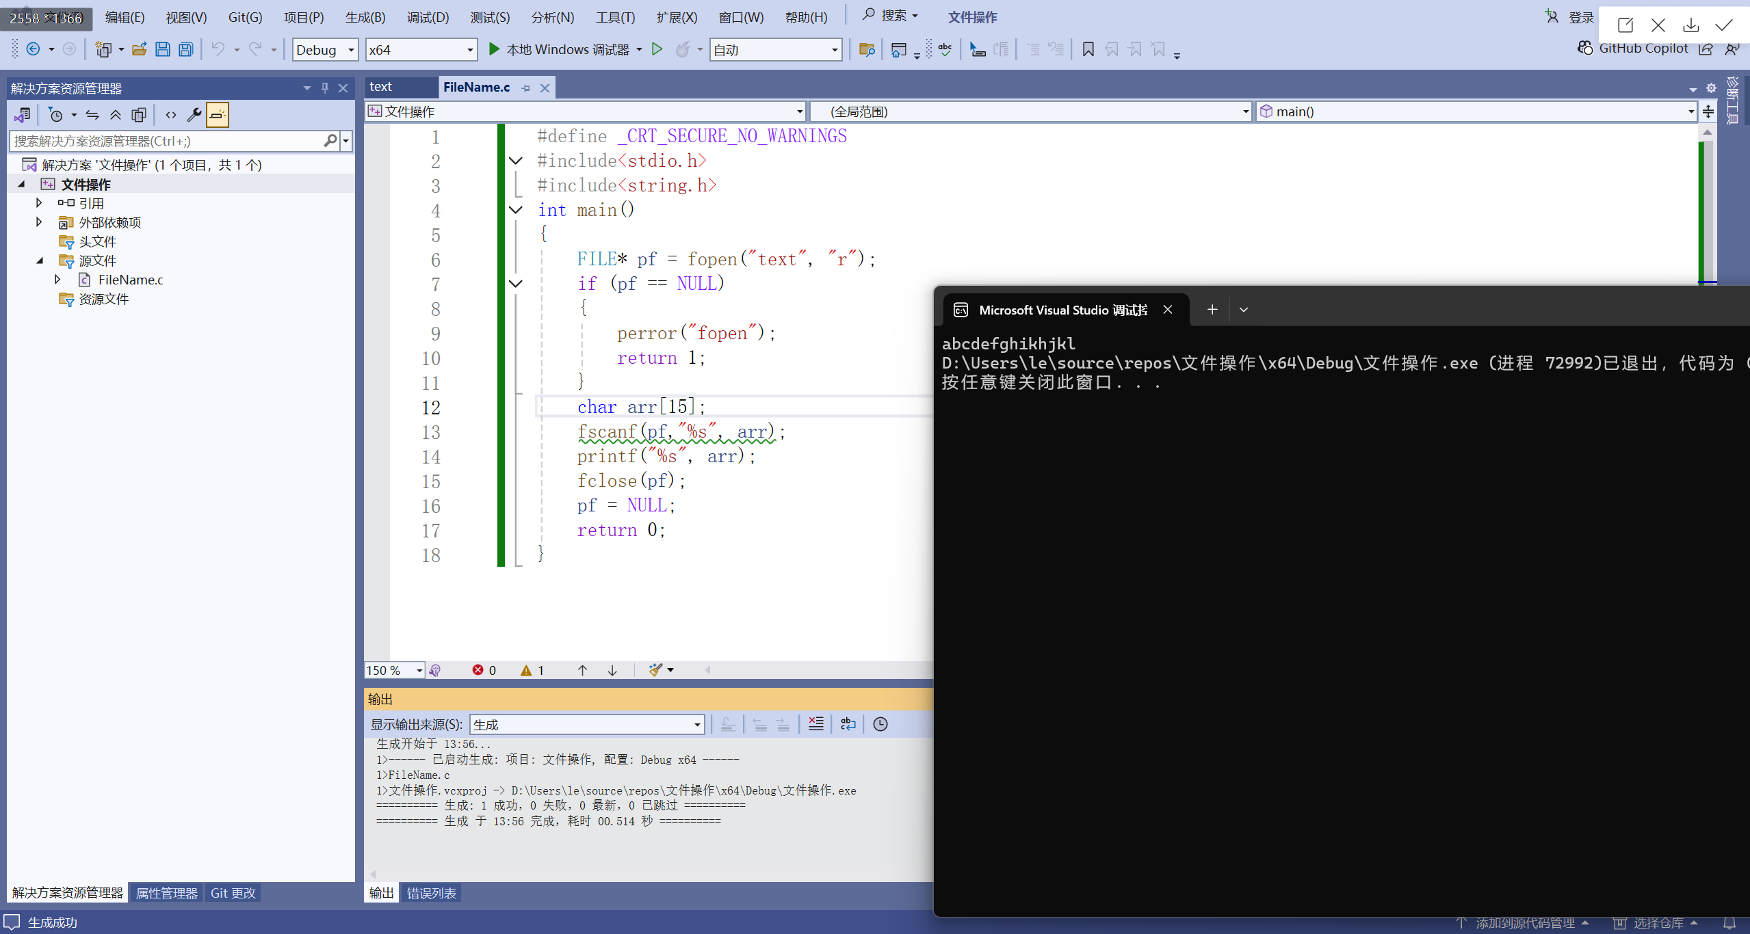Screen dimensions: 1750x934
Task: Click the New Project toolbar icon
Action: 103,49
